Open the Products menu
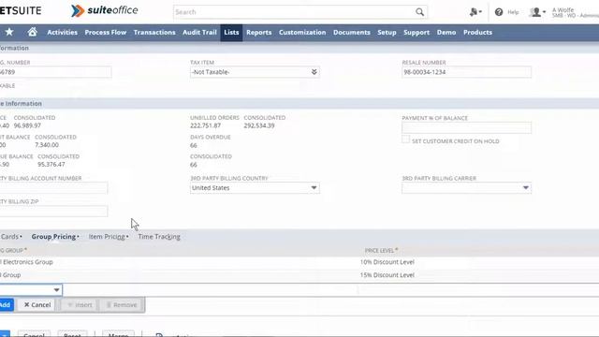This screenshot has width=599, height=337. pyautogui.click(x=477, y=33)
